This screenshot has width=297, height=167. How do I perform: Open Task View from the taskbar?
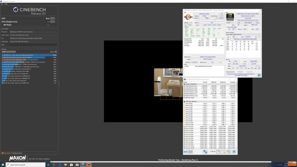(53, 165)
